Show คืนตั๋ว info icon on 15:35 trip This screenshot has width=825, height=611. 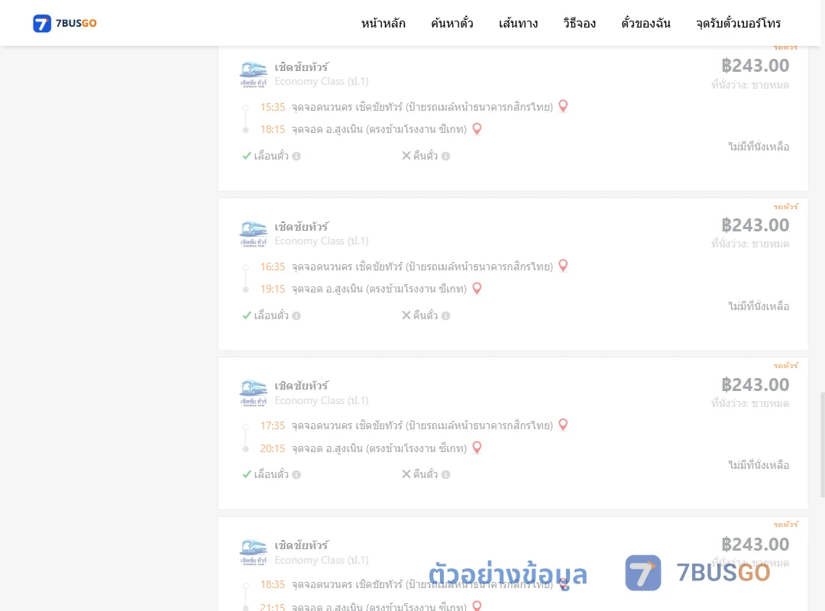pos(445,157)
